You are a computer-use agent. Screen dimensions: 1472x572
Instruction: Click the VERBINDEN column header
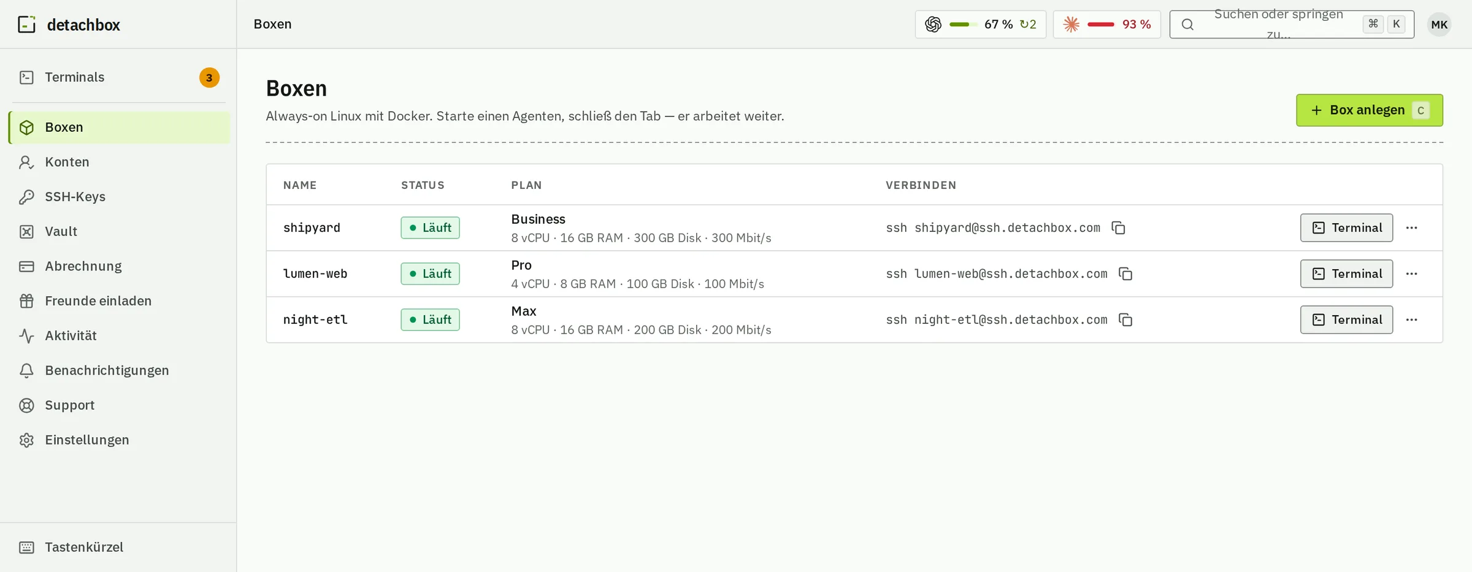(921, 185)
